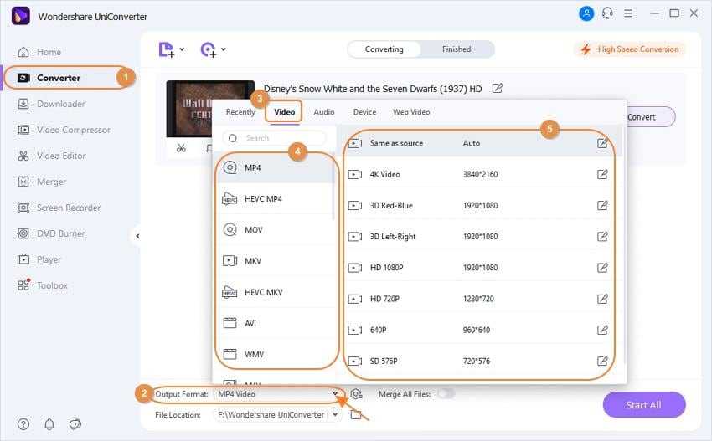
Task: Click the edit icon for HD 1080P
Action: point(602,268)
